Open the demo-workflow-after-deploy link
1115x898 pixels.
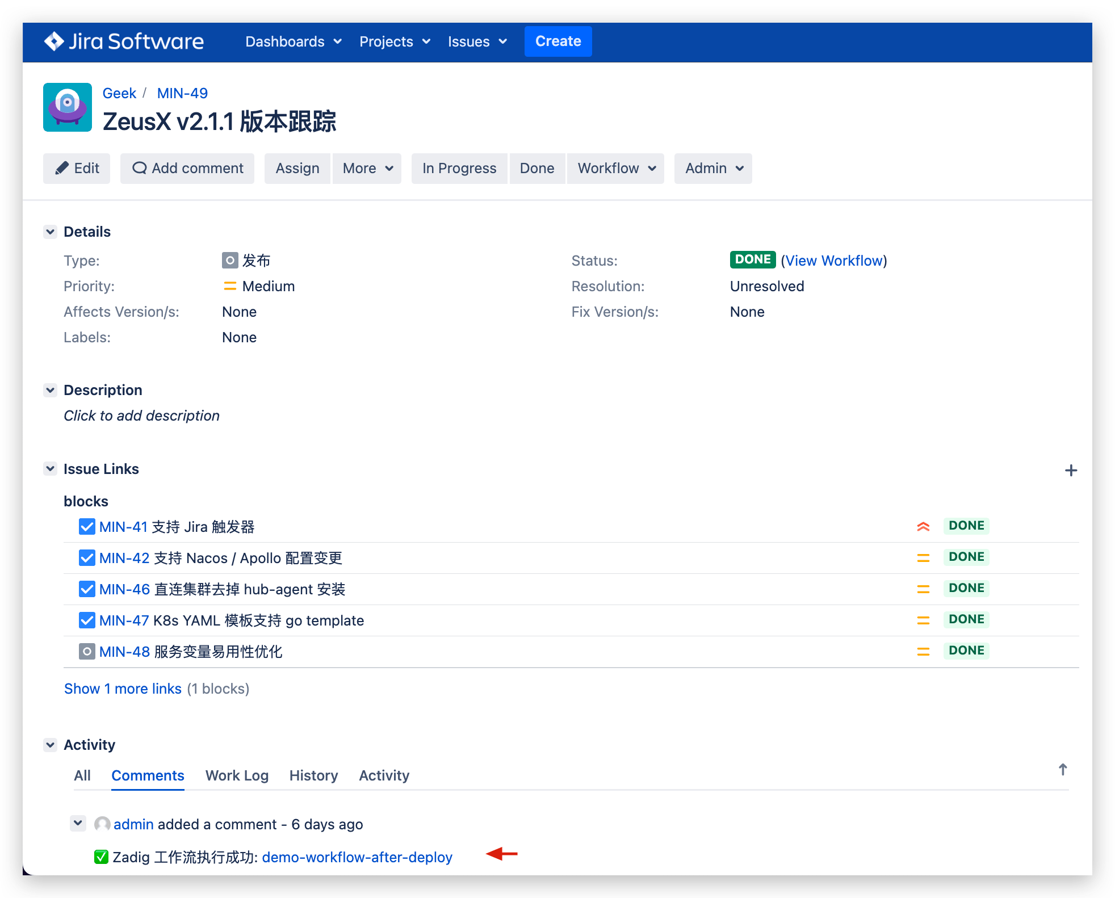point(357,857)
